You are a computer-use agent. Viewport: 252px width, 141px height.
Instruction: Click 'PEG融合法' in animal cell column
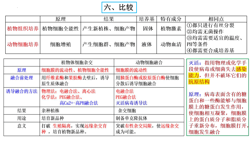(x=126, y=97)
